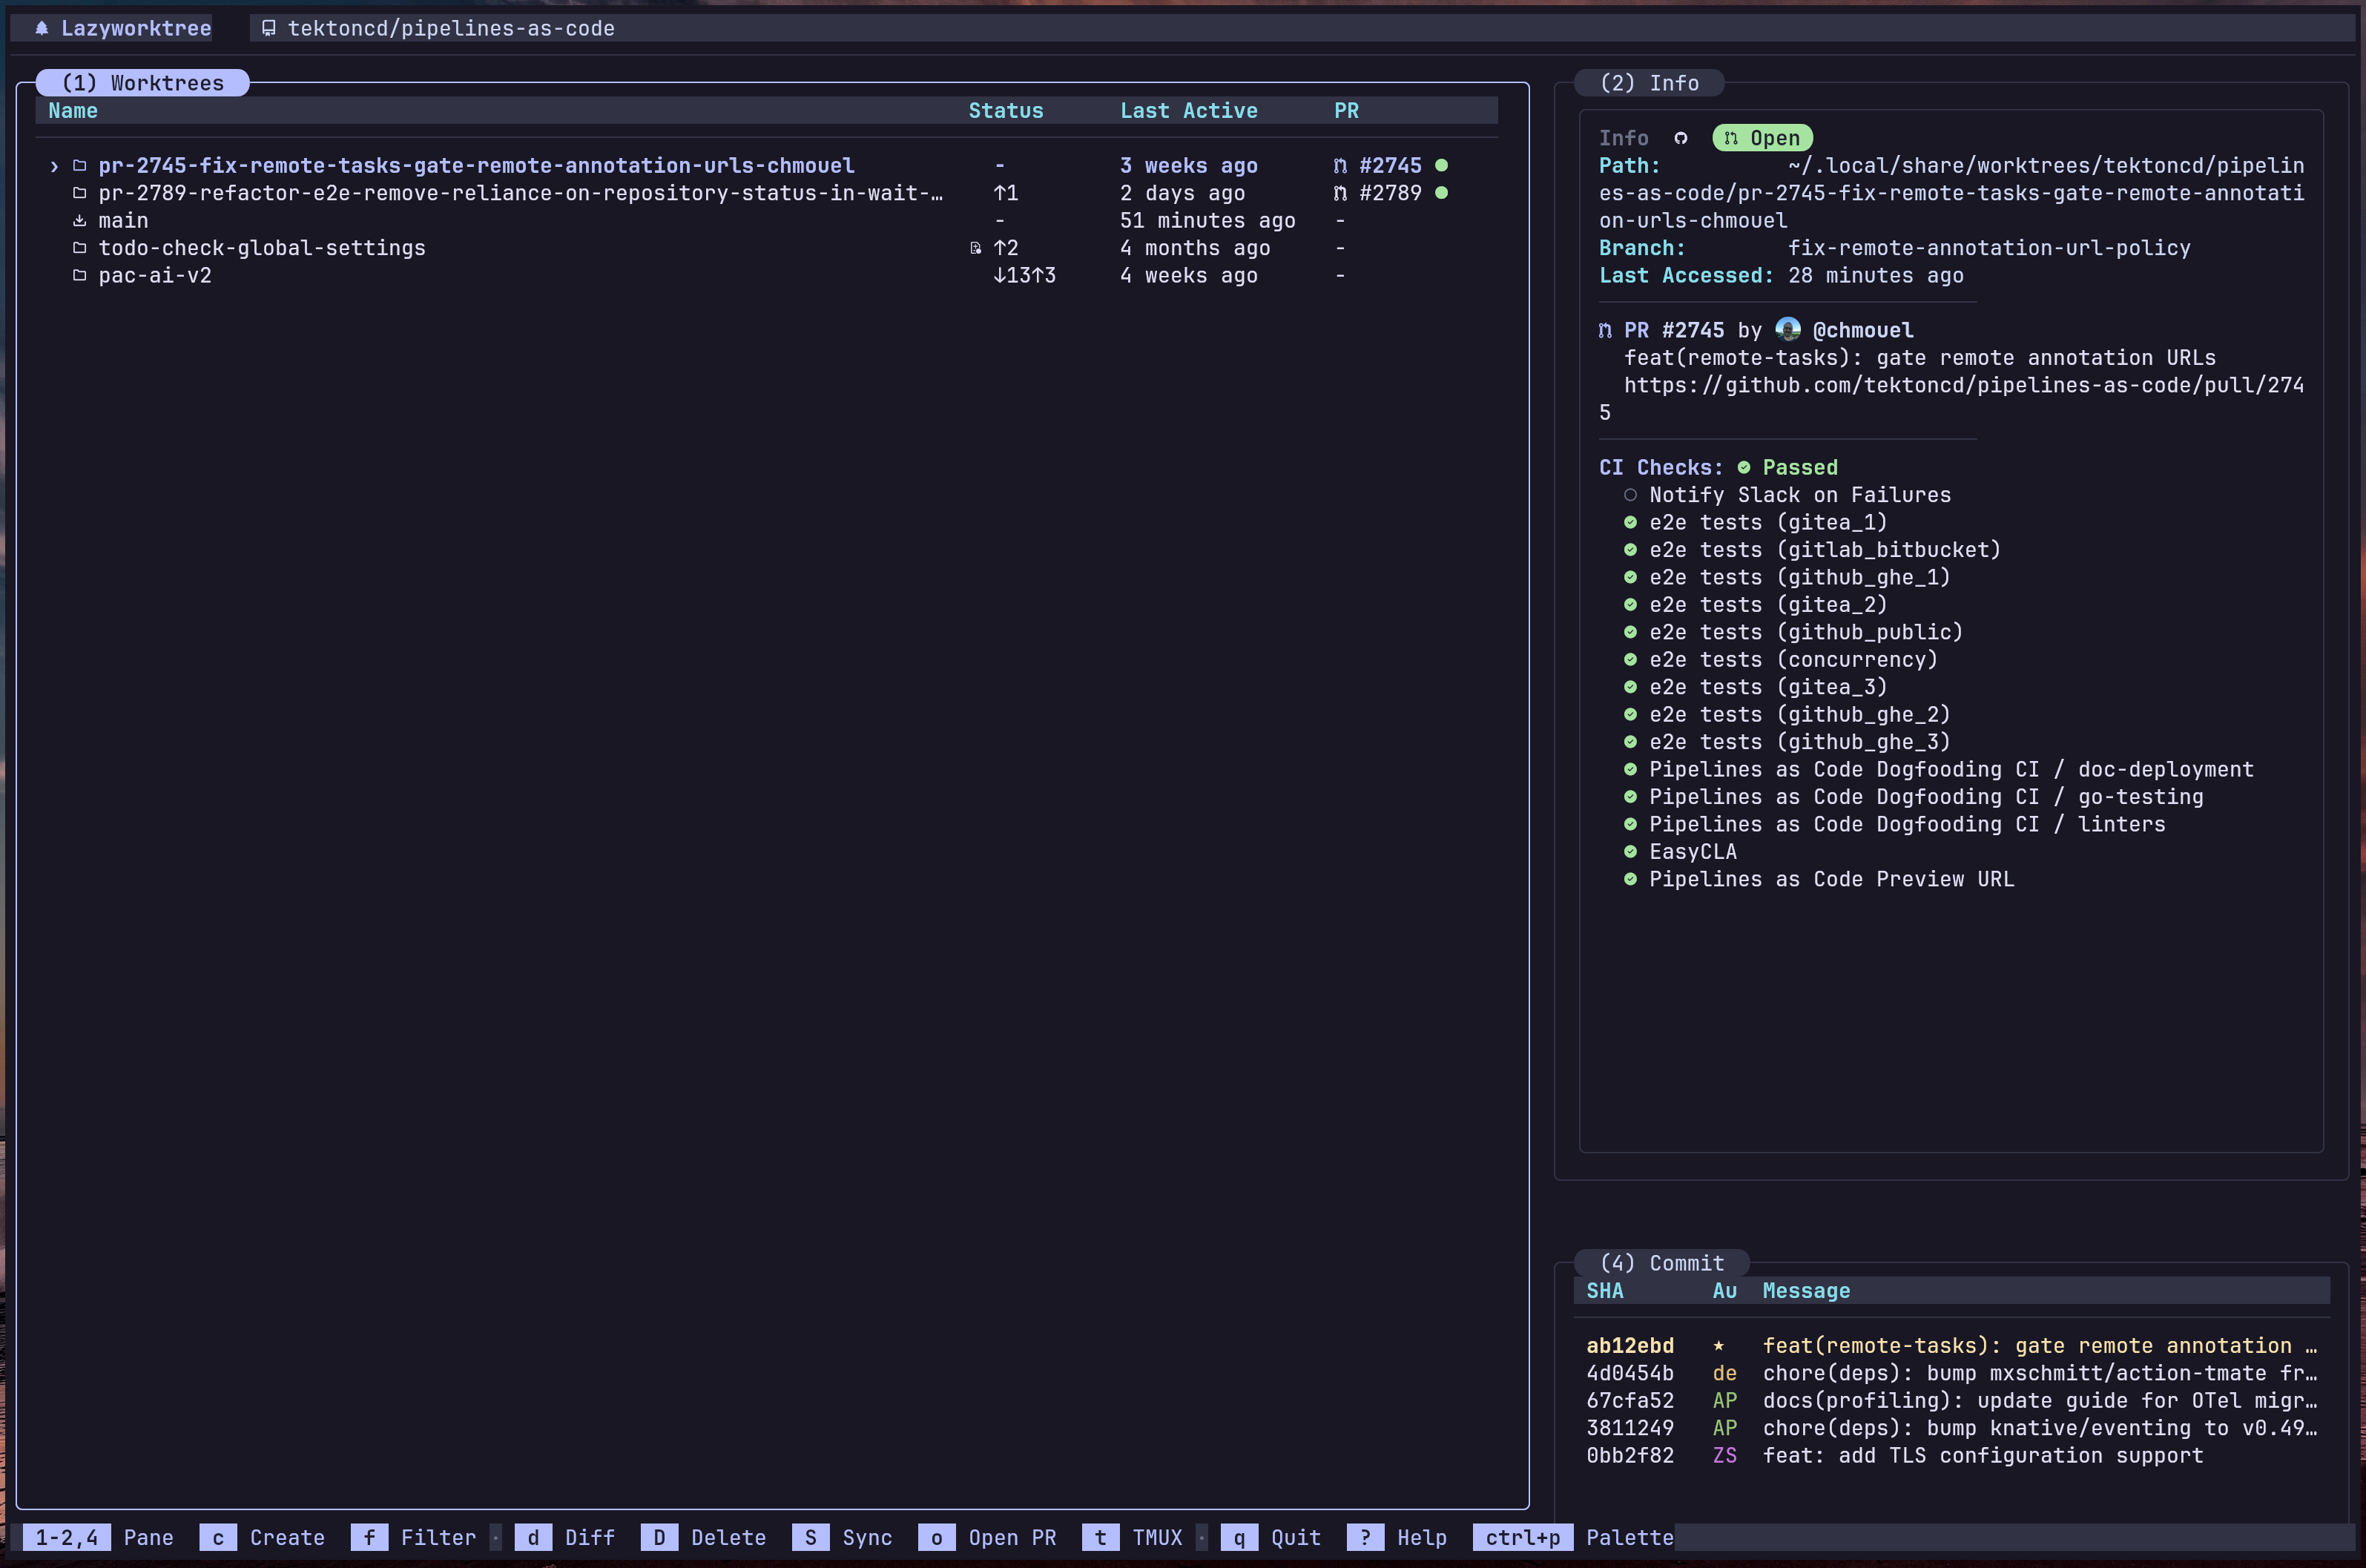
Task: Click the Message column header in Commit pane
Action: [x=1806, y=1291]
